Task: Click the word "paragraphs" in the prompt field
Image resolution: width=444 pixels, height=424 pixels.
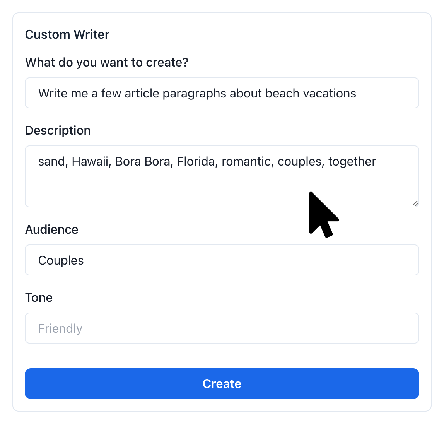Action: [194, 93]
